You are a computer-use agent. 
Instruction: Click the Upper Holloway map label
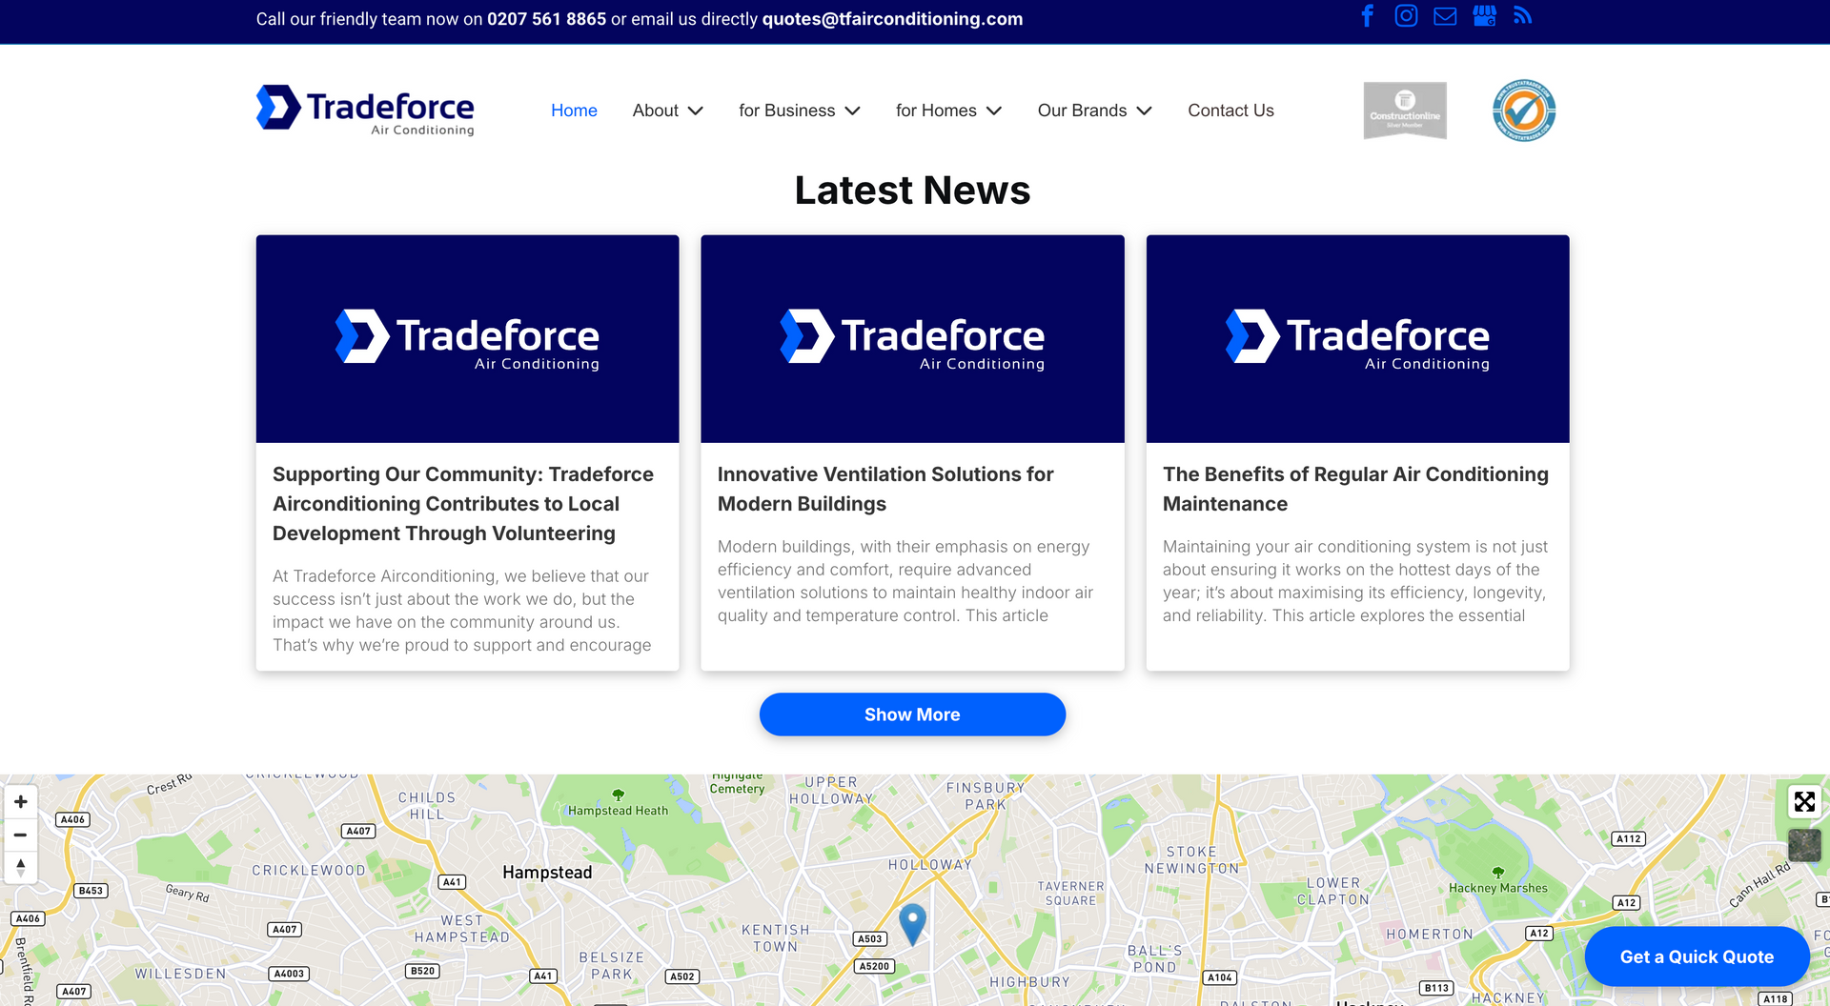[831, 791]
